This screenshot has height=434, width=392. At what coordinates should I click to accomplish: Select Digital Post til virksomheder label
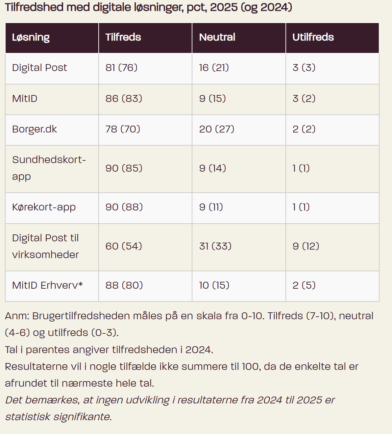click(45, 246)
